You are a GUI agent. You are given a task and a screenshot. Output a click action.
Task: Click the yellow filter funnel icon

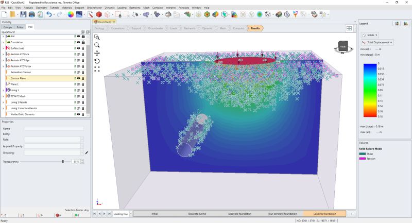tap(295, 14)
